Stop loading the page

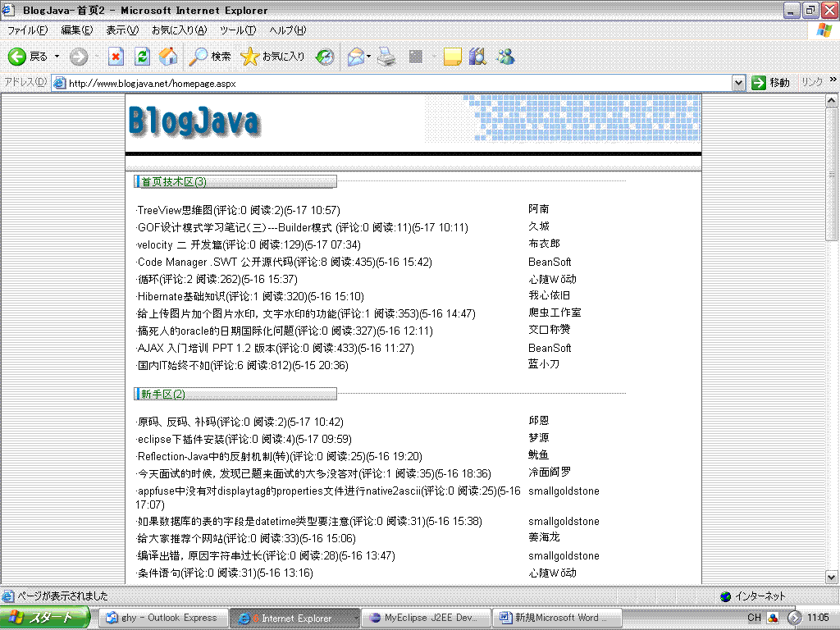pyautogui.click(x=116, y=57)
